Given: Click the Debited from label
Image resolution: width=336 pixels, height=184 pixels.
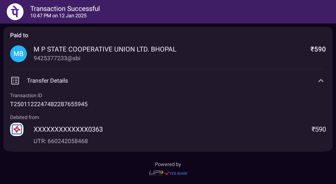Looking at the screenshot, I should (25, 117).
